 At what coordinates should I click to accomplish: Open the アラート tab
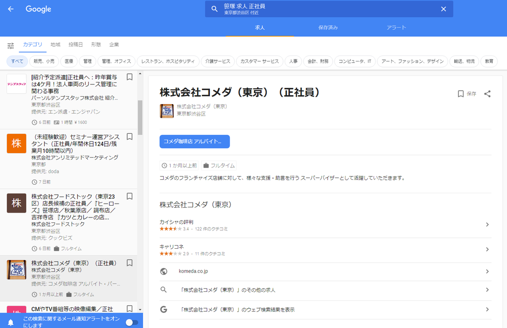click(396, 28)
